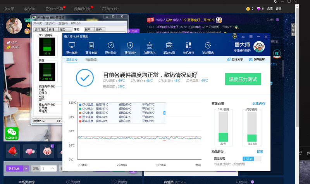Open the 鲁大师 hamburger main menu
The image size is (310, 184).
(x=251, y=37)
